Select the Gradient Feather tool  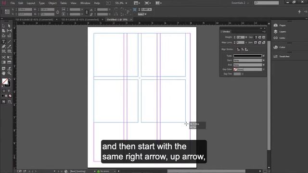[x=9, y=62]
